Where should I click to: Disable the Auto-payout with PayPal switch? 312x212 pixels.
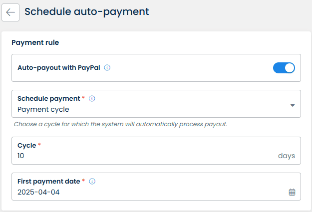pos(284,68)
